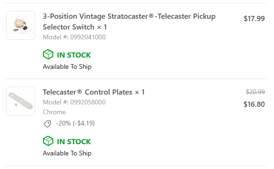Click the green box icon for the selector switch

48,54
